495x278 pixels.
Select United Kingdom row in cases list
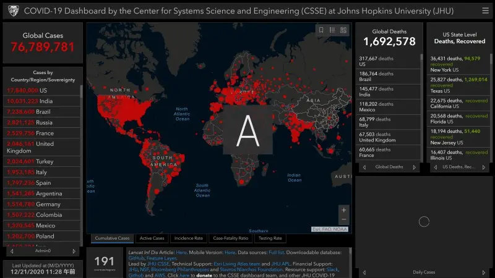pyautogui.click(x=41, y=147)
